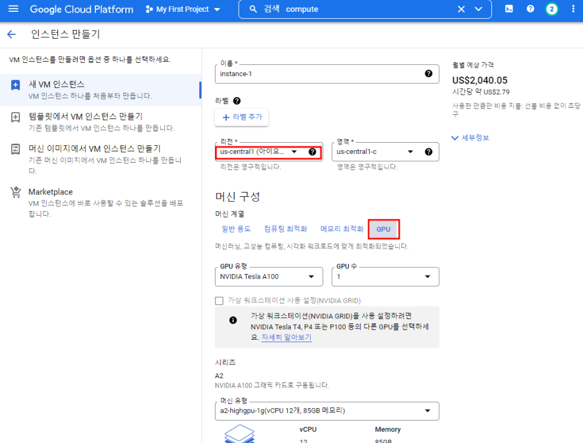The width and height of the screenshot is (583, 443).
Task: Click the help icon beside 라벨
Action: tap(237, 101)
